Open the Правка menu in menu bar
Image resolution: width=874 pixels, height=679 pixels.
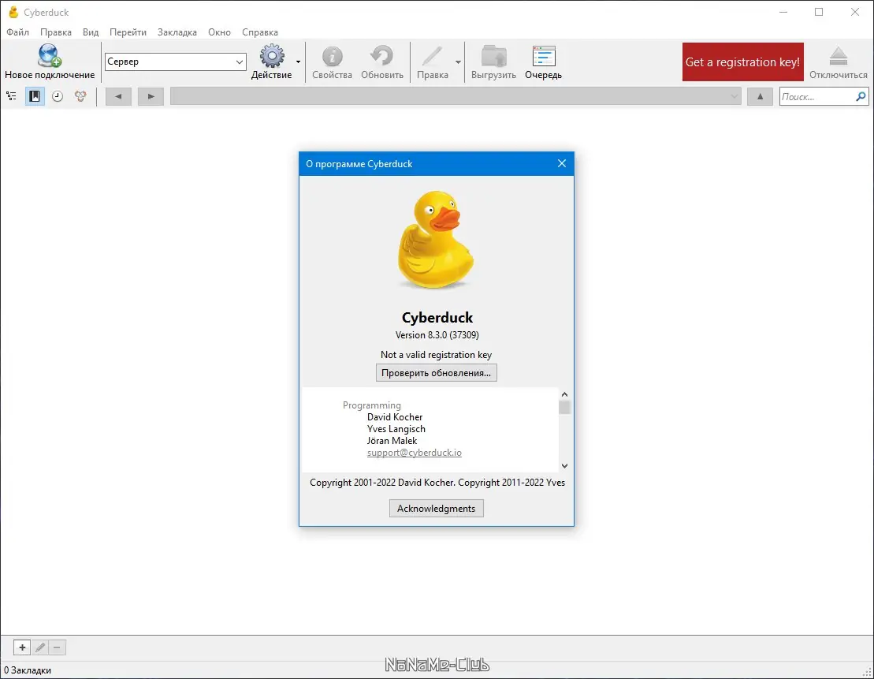click(x=56, y=32)
